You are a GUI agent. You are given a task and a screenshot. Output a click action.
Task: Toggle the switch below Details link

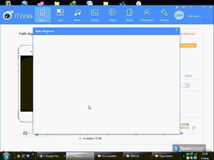(x=185, y=85)
